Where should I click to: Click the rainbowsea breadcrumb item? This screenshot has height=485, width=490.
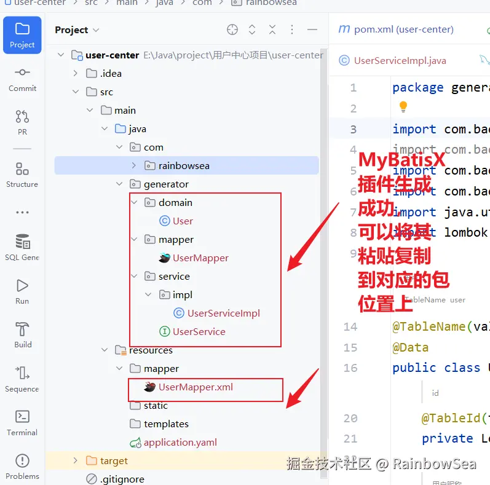pyautogui.click(x=264, y=3)
